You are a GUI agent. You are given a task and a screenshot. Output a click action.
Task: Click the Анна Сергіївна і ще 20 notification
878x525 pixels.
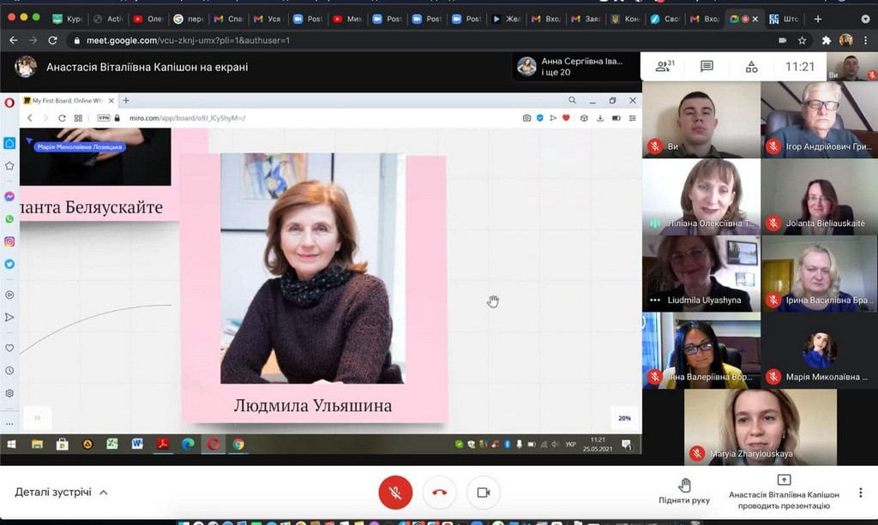click(x=576, y=67)
